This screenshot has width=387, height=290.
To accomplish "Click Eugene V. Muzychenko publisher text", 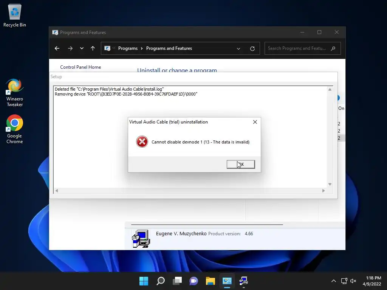I will [x=181, y=233].
